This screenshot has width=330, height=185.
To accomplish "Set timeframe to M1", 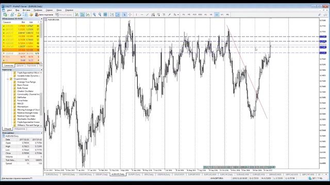I will [184, 14].
